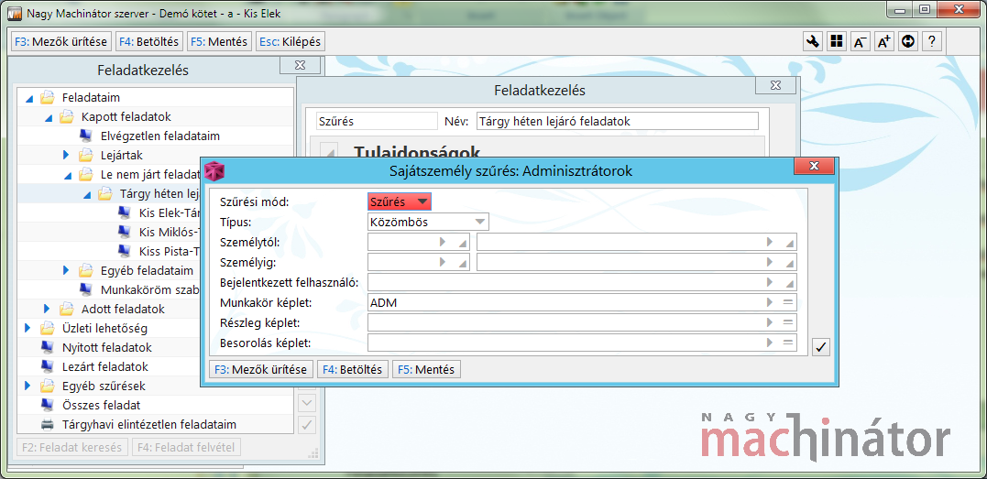Viewport: 987px width, 479px height.
Task: Click corner triangle icon in Bejelentkezett felhasználó field
Action: coord(789,283)
